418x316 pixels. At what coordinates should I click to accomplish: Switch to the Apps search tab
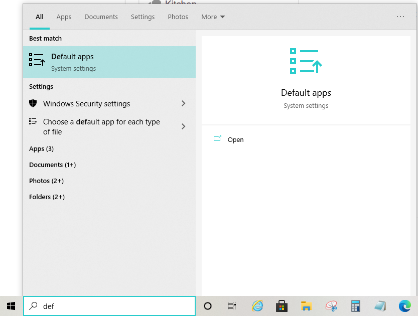[x=64, y=17]
